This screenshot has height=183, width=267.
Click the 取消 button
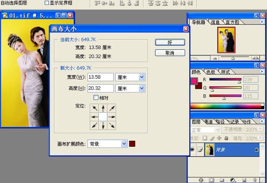170,53
